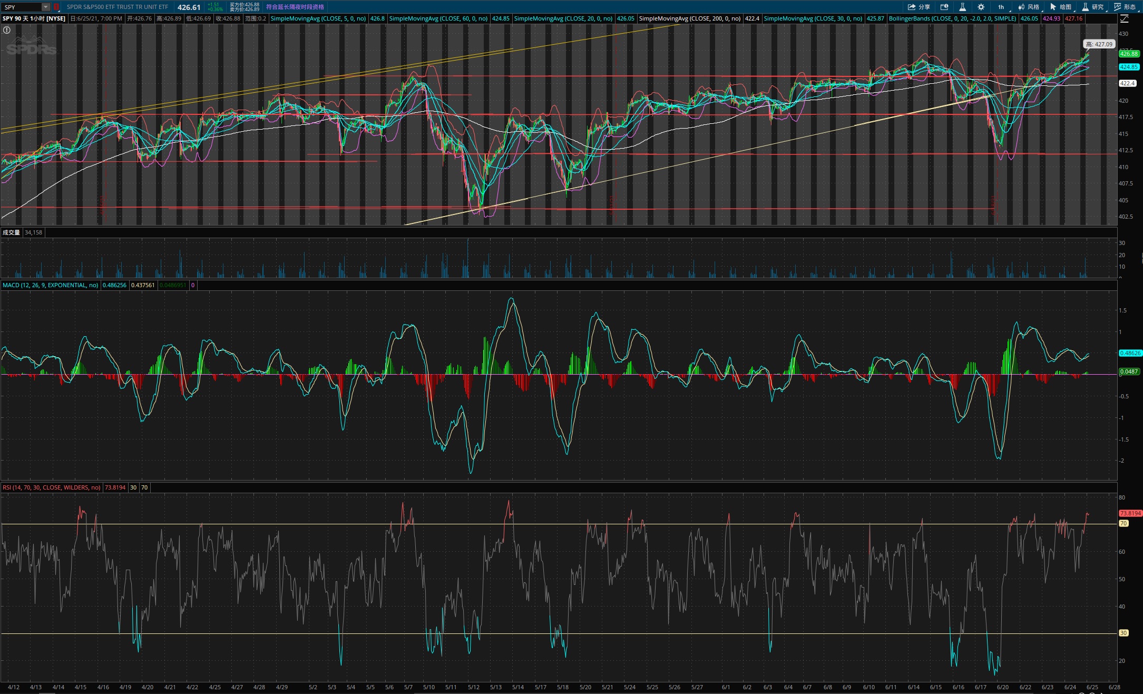Image resolution: width=1143 pixels, height=694 pixels.
Task: Click the RSI (14, 70, 30, CLOSE, WILDERS, no) label
Action: click(51, 487)
